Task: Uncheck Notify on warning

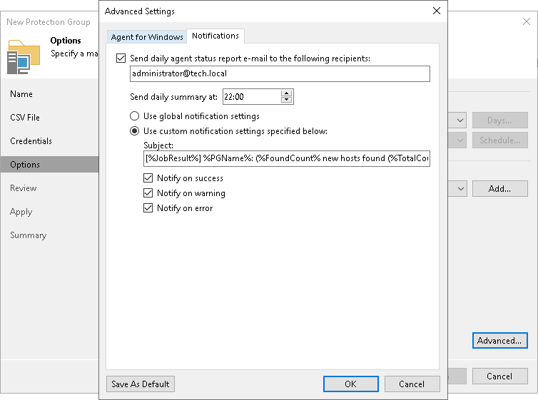Action: pos(148,193)
